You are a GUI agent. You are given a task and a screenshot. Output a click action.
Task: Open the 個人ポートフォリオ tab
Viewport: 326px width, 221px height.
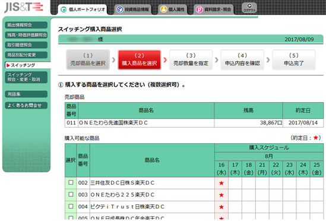point(83,10)
